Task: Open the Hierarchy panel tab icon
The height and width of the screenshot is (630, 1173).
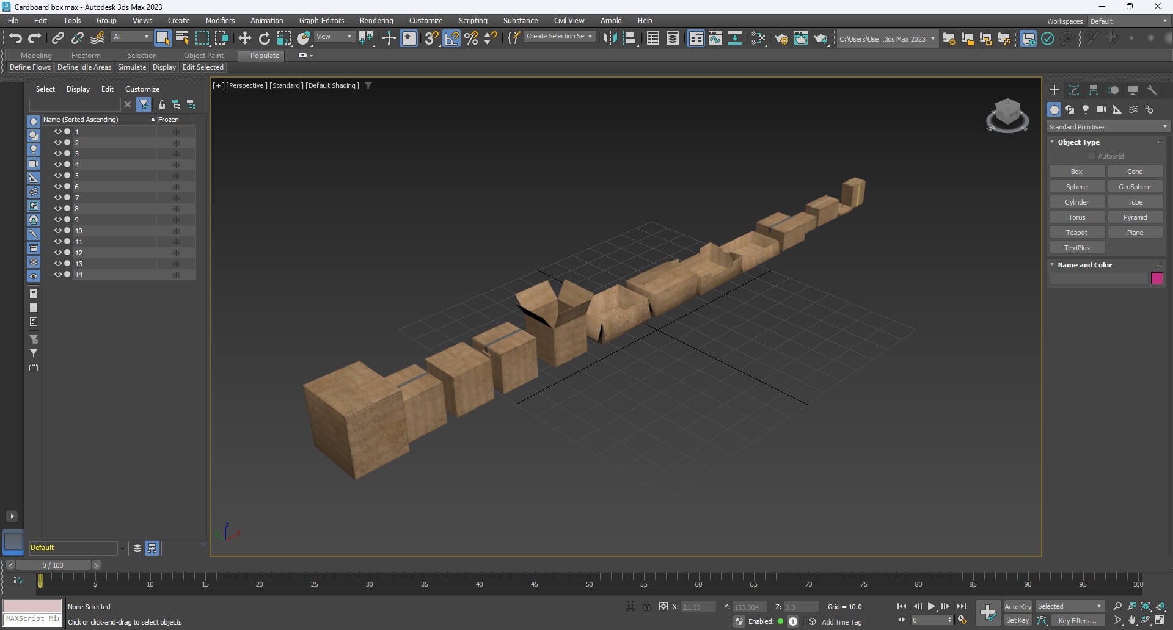Action: click(1094, 90)
